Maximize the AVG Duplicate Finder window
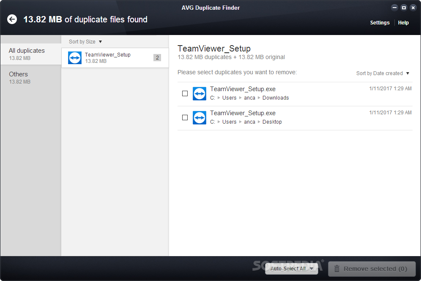The width and height of the screenshot is (421, 281). click(404, 8)
